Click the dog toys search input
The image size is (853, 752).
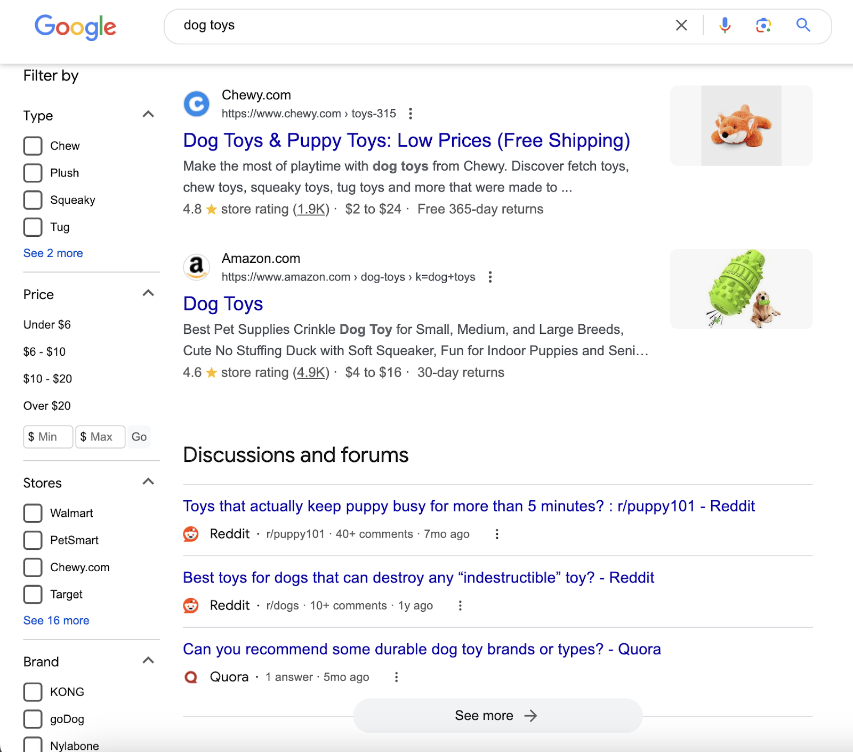(421, 25)
